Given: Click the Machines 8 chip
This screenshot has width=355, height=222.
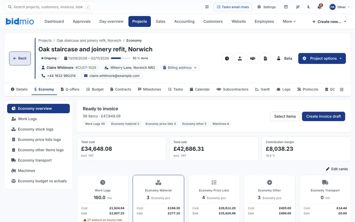Looking at the screenshot, I should click(x=221, y=124).
